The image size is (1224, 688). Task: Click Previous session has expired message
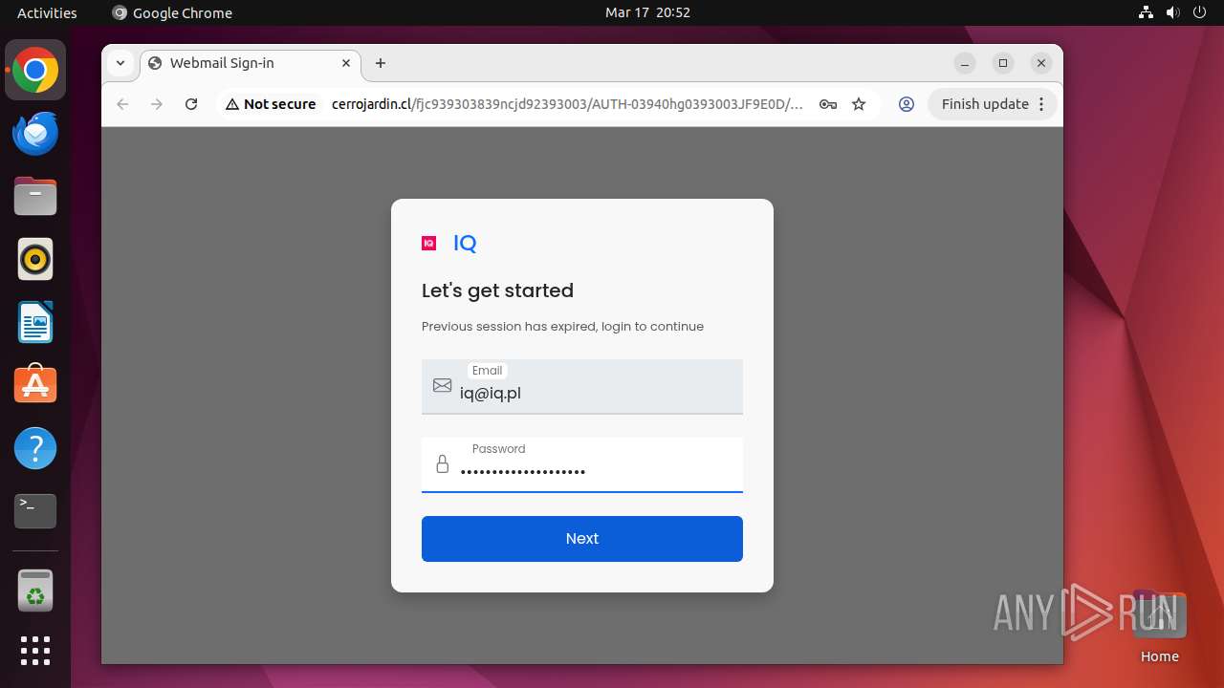click(x=562, y=327)
